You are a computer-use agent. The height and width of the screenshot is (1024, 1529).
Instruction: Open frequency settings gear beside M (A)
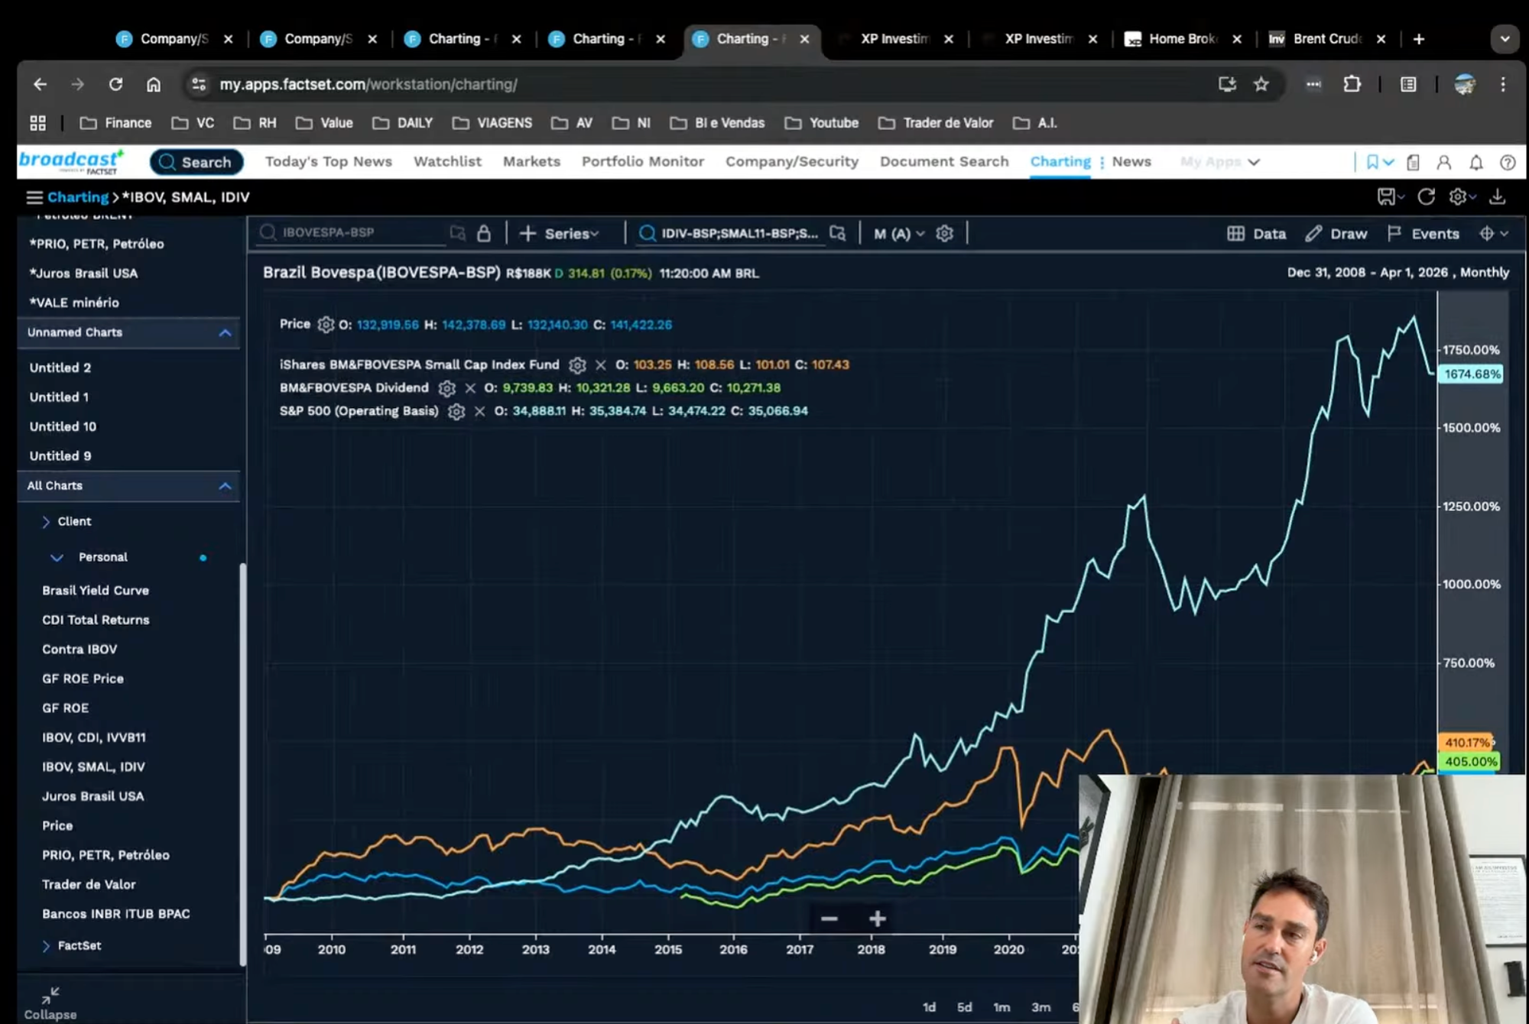[x=944, y=234]
